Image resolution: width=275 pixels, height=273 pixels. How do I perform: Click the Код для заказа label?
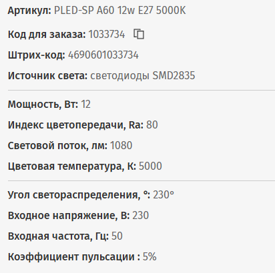coord(47,35)
